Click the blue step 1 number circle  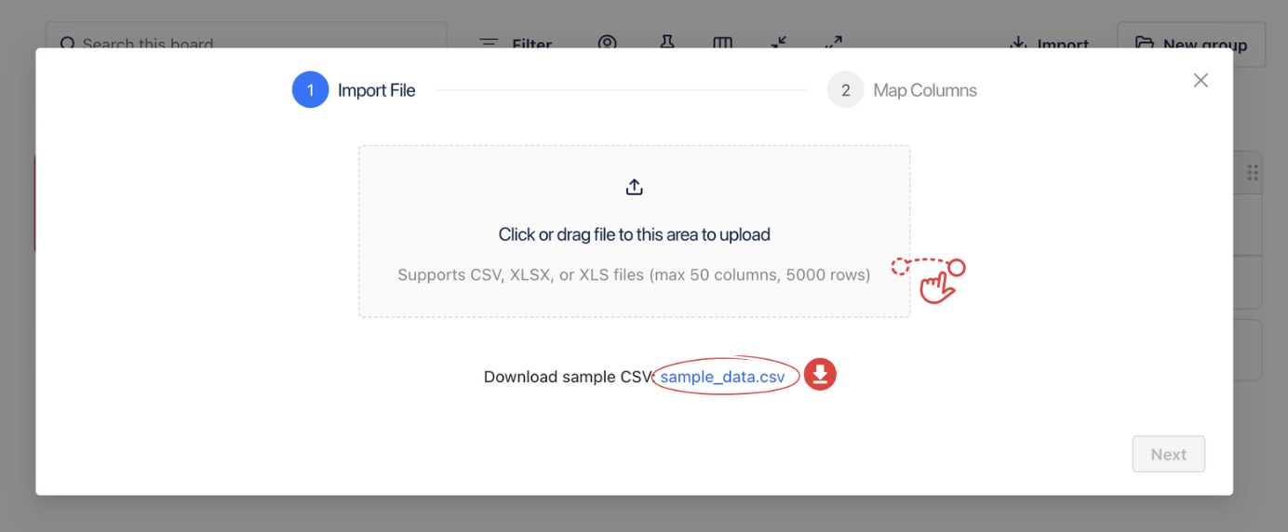(310, 90)
